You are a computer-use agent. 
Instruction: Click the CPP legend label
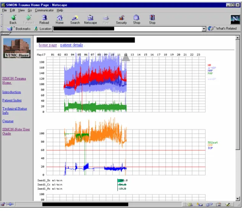[210, 145]
